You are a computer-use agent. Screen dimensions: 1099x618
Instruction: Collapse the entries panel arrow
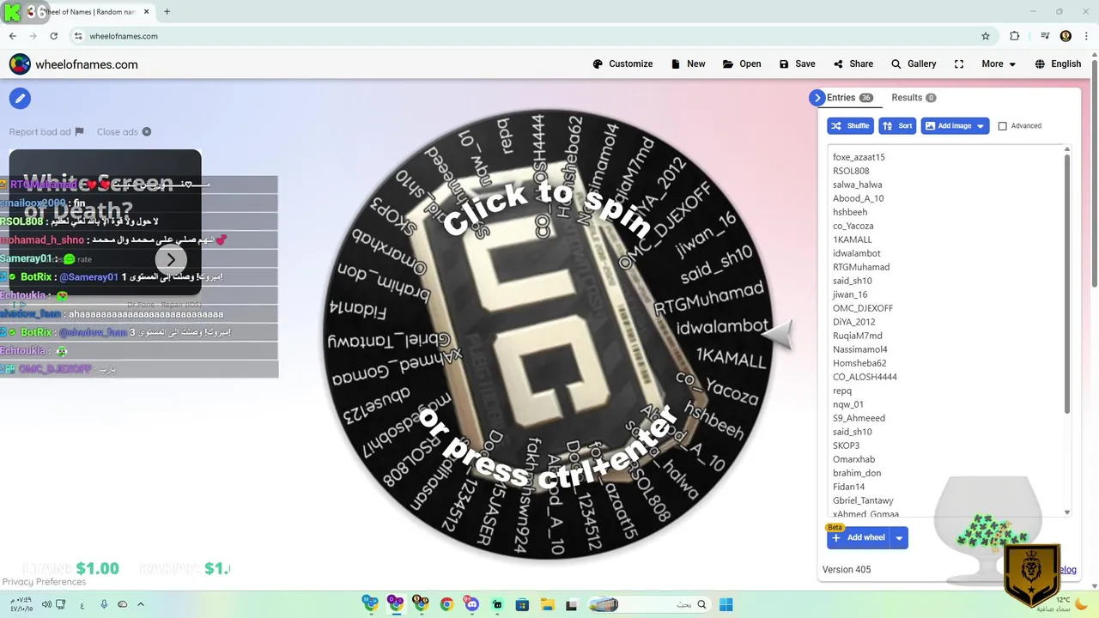[x=817, y=98]
